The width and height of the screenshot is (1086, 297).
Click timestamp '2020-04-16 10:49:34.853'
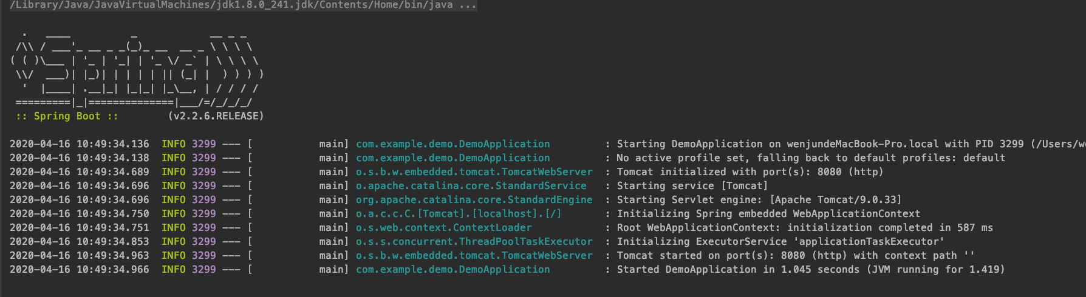pos(80,241)
